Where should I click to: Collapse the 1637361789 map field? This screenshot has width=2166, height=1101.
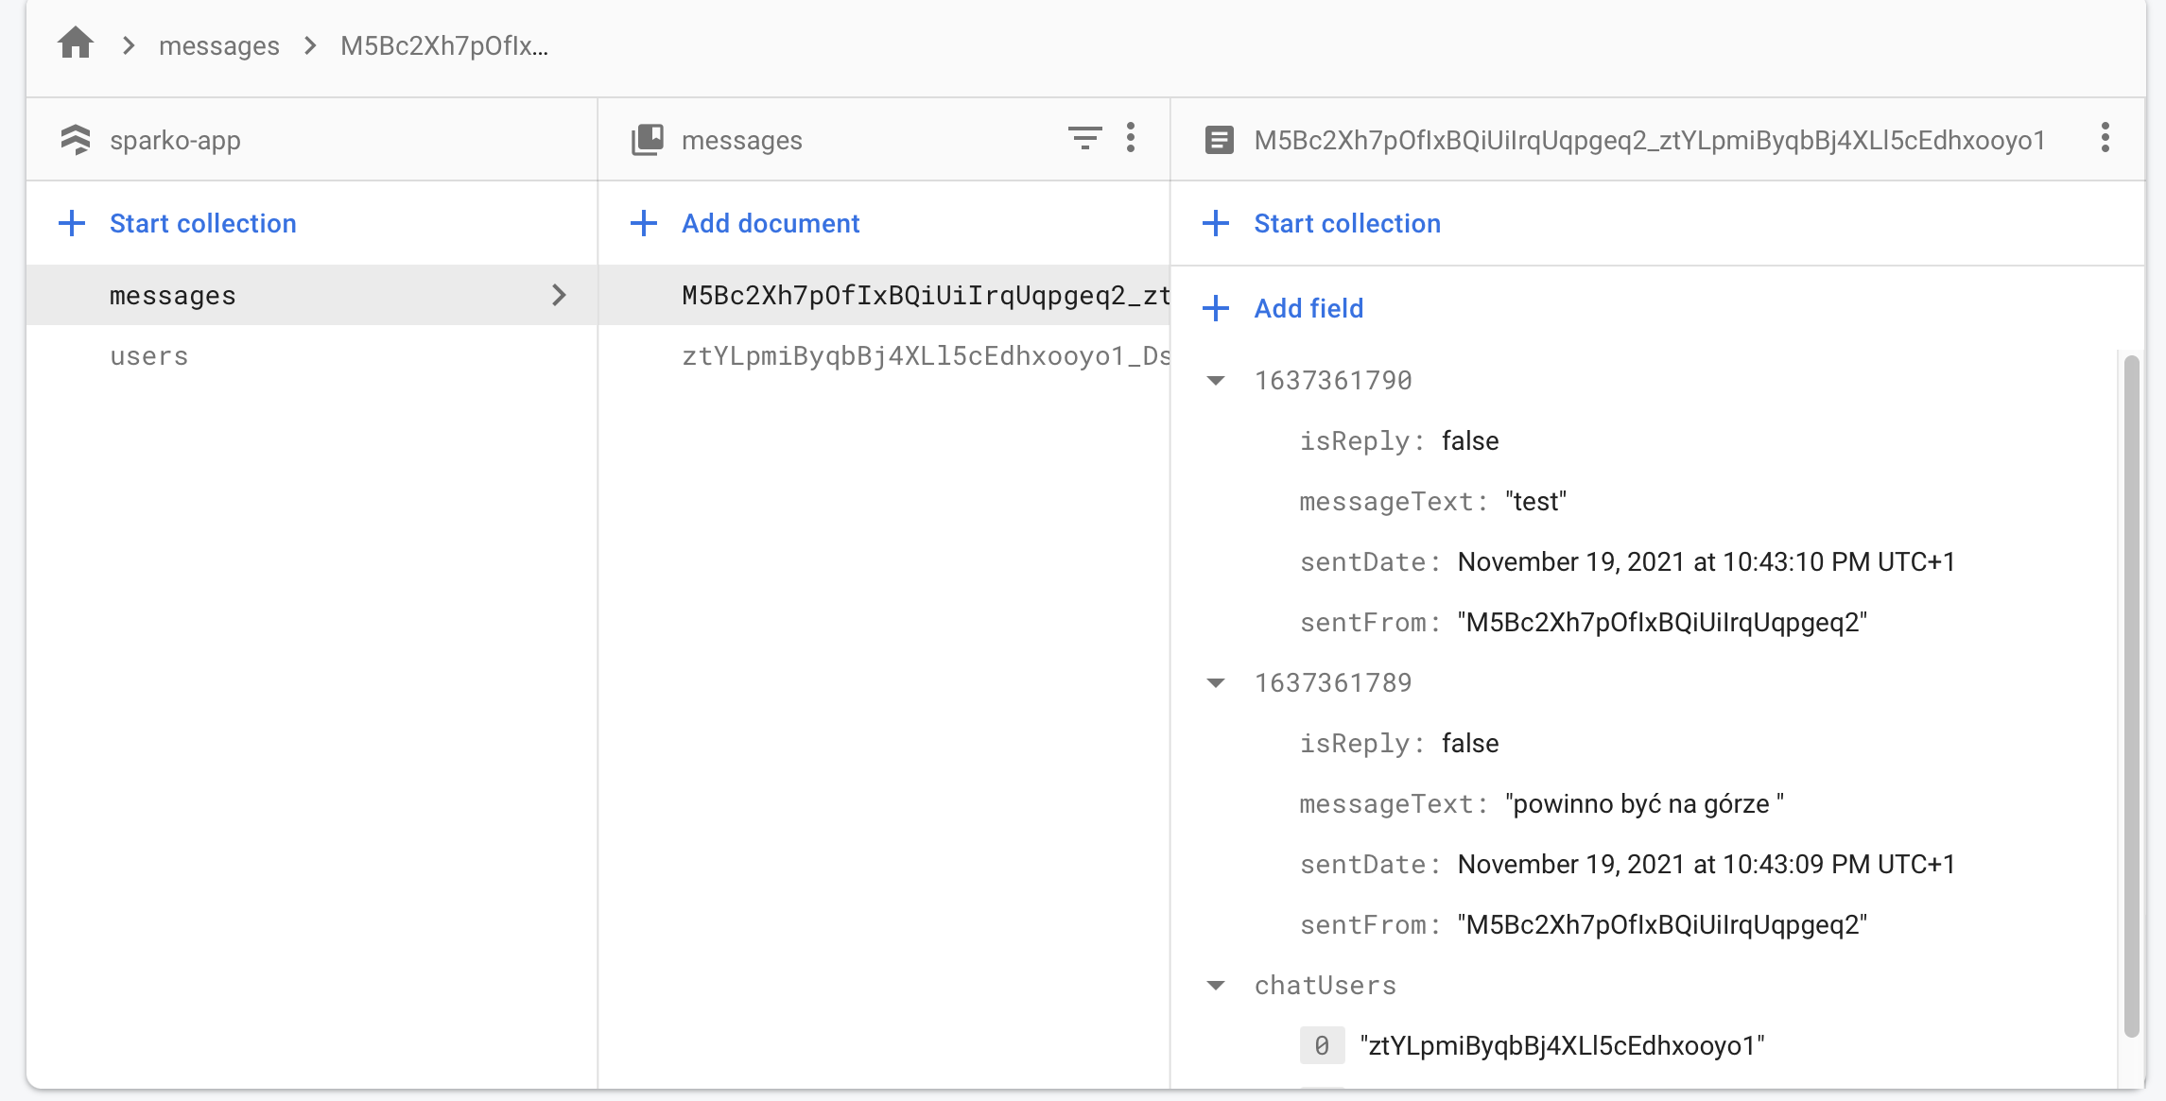pos(1216,683)
